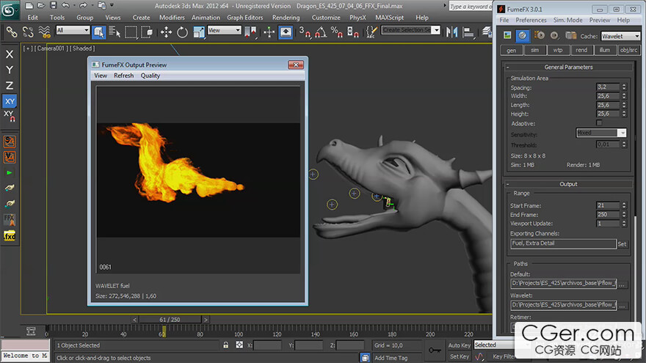The image size is (646, 363).
Task: Open Sim. Mode menu in FumeFX
Action: coord(567,20)
